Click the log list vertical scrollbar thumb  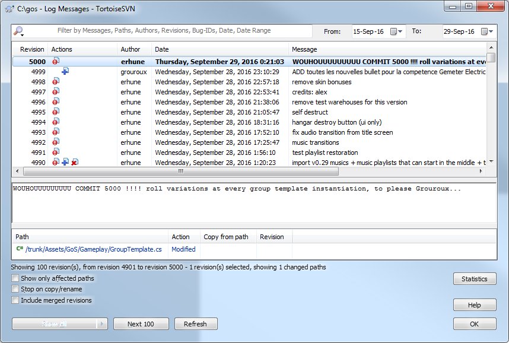[491, 58]
